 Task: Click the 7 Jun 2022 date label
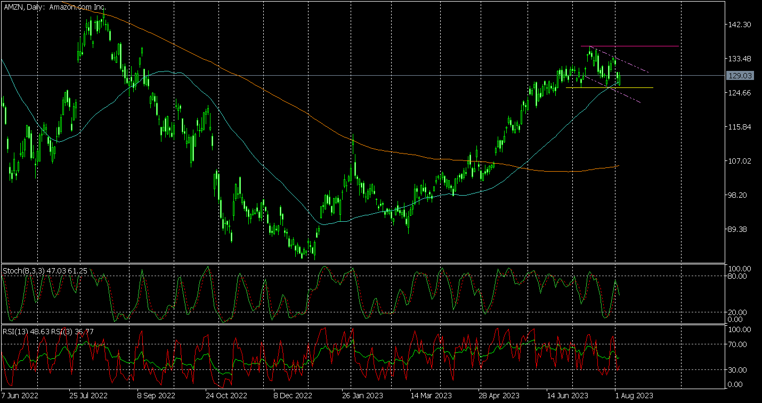pyautogui.click(x=20, y=396)
